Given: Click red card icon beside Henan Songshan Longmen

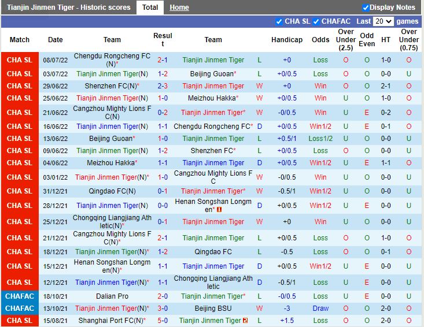Looking at the screenshot, I should coord(219,209).
